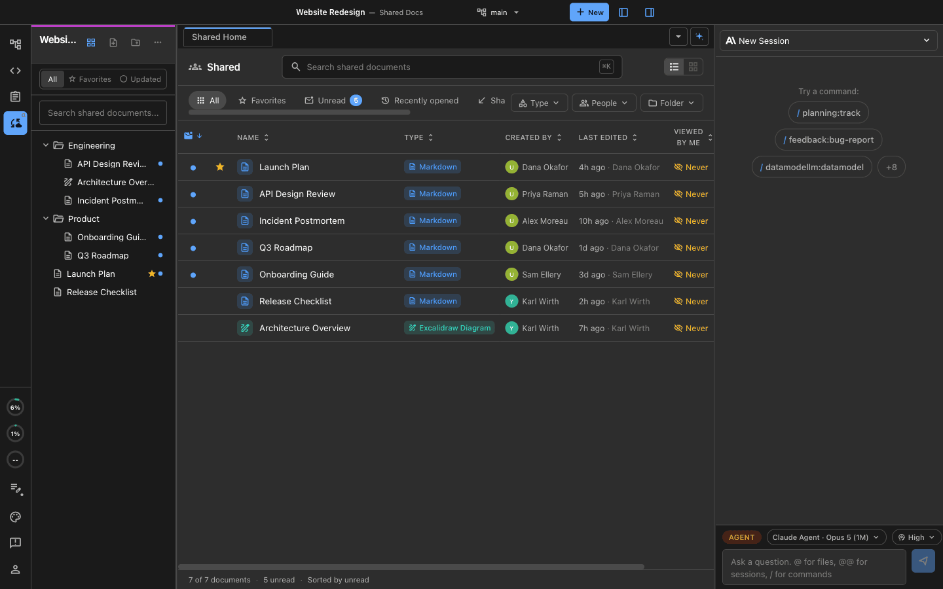Image resolution: width=943 pixels, height=589 pixels.
Task: Toggle the unread dot on API Design Review row
Action: pyautogui.click(x=193, y=194)
